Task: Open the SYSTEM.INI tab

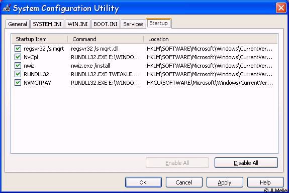Action: pos(47,24)
